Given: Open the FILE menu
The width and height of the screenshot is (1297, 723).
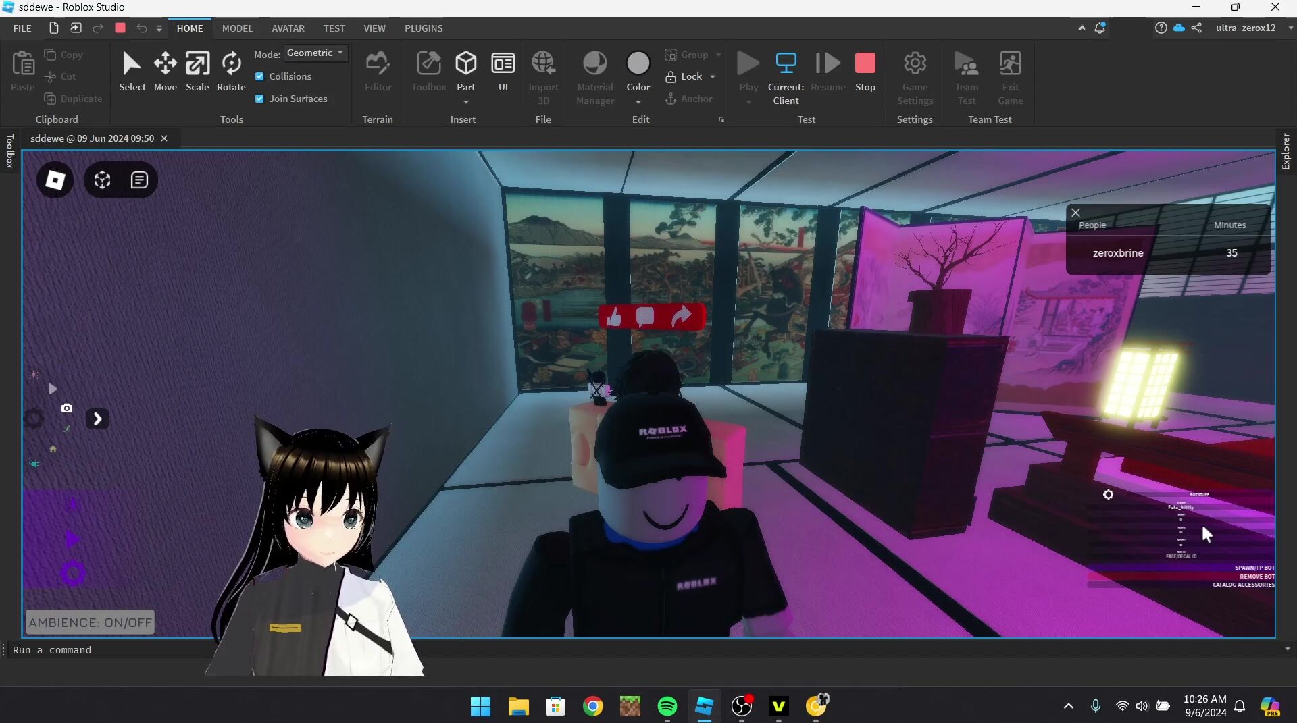Looking at the screenshot, I should 22,28.
